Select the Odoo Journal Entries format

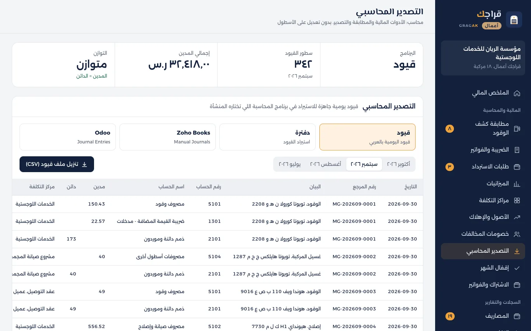(x=67, y=137)
